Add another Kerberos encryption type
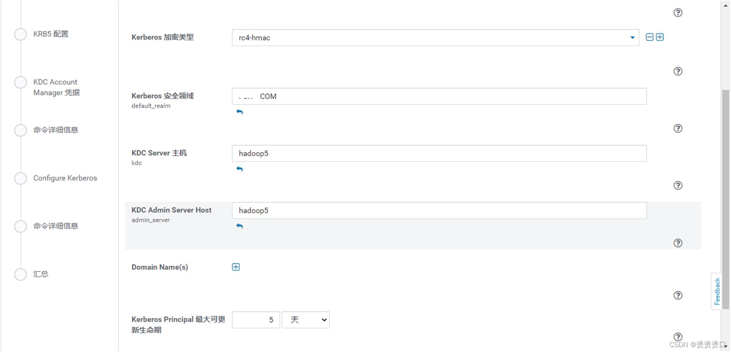The width and height of the screenshot is (731, 352). click(x=660, y=37)
